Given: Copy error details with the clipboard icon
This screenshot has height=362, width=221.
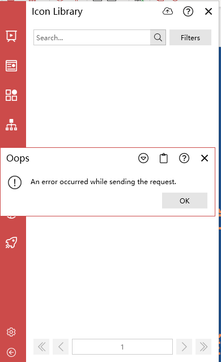Looking at the screenshot, I should pos(164,159).
